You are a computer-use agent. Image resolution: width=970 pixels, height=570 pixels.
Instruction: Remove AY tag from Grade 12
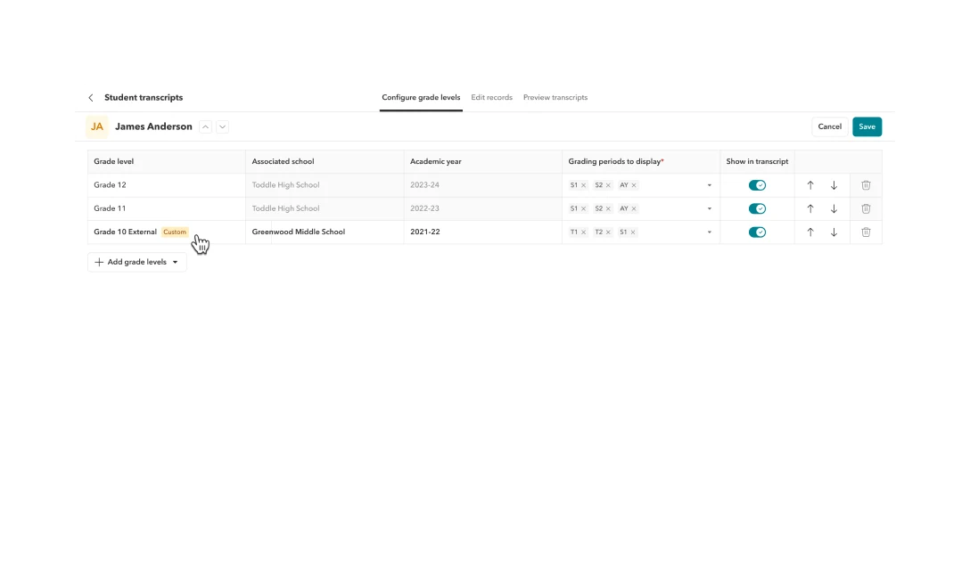pos(634,185)
